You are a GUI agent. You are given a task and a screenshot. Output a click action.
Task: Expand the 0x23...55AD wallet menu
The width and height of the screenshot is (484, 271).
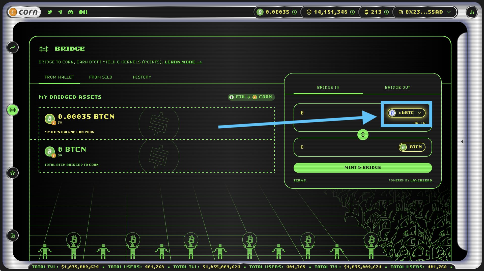point(425,12)
